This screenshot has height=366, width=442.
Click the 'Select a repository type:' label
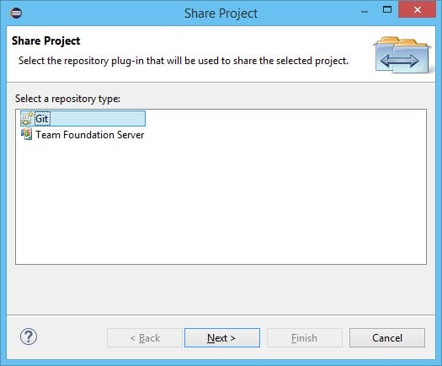67,99
